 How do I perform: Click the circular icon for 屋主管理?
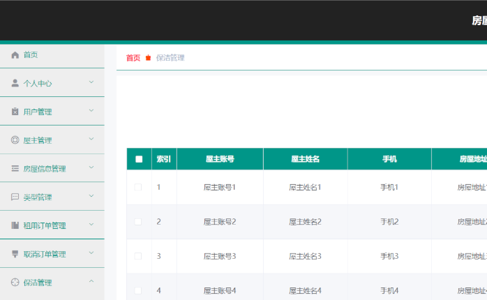tap(15, 140)
